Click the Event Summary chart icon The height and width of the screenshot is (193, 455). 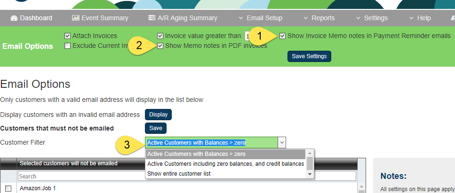tap(75, 18)
